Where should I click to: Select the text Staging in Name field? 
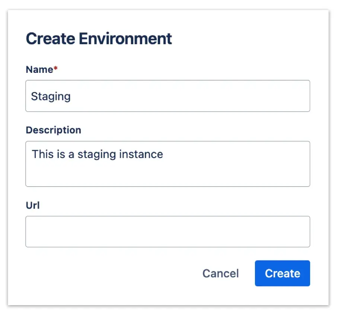tap(50, 96)
